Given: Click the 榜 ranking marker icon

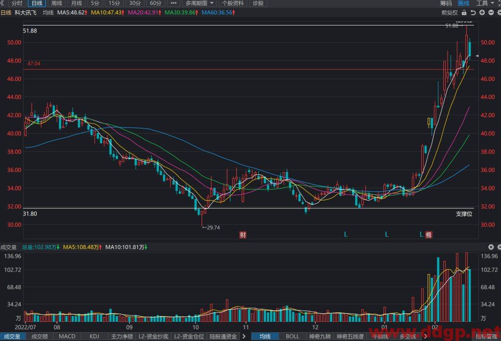Looking at the screenshot, I should [x=429, y=235].
